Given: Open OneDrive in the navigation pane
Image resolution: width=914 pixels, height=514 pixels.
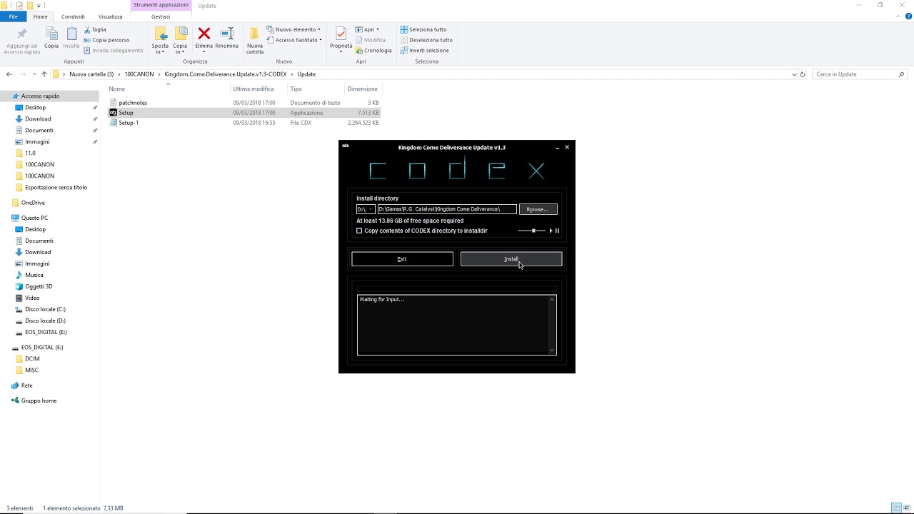Looking at the screenshot, I should click(x=33, y=203).
